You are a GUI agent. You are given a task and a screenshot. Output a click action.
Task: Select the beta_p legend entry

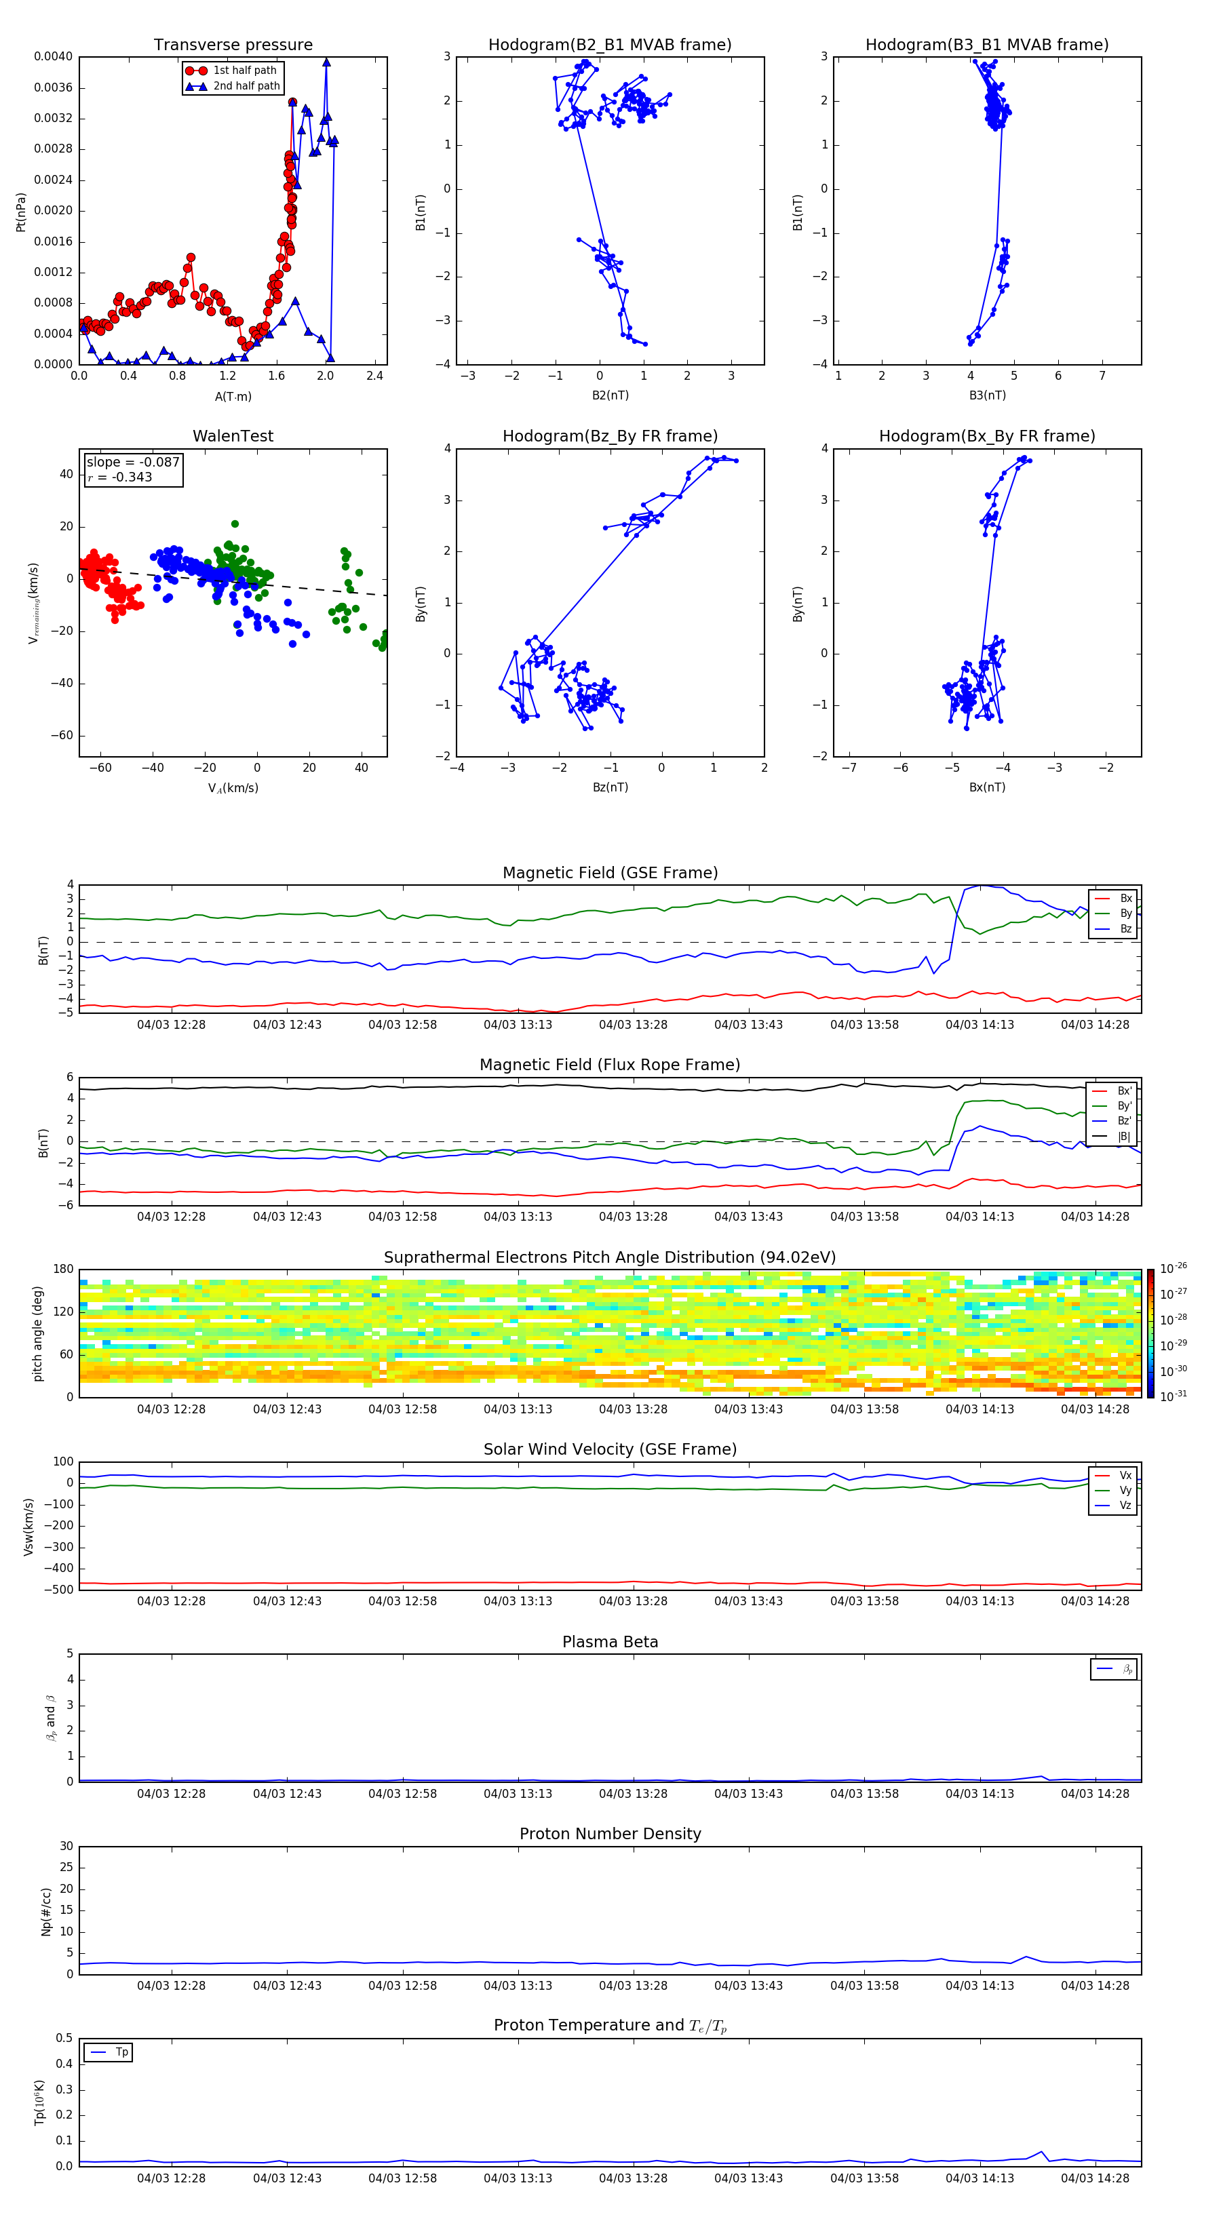[x=1114, y=1669]
